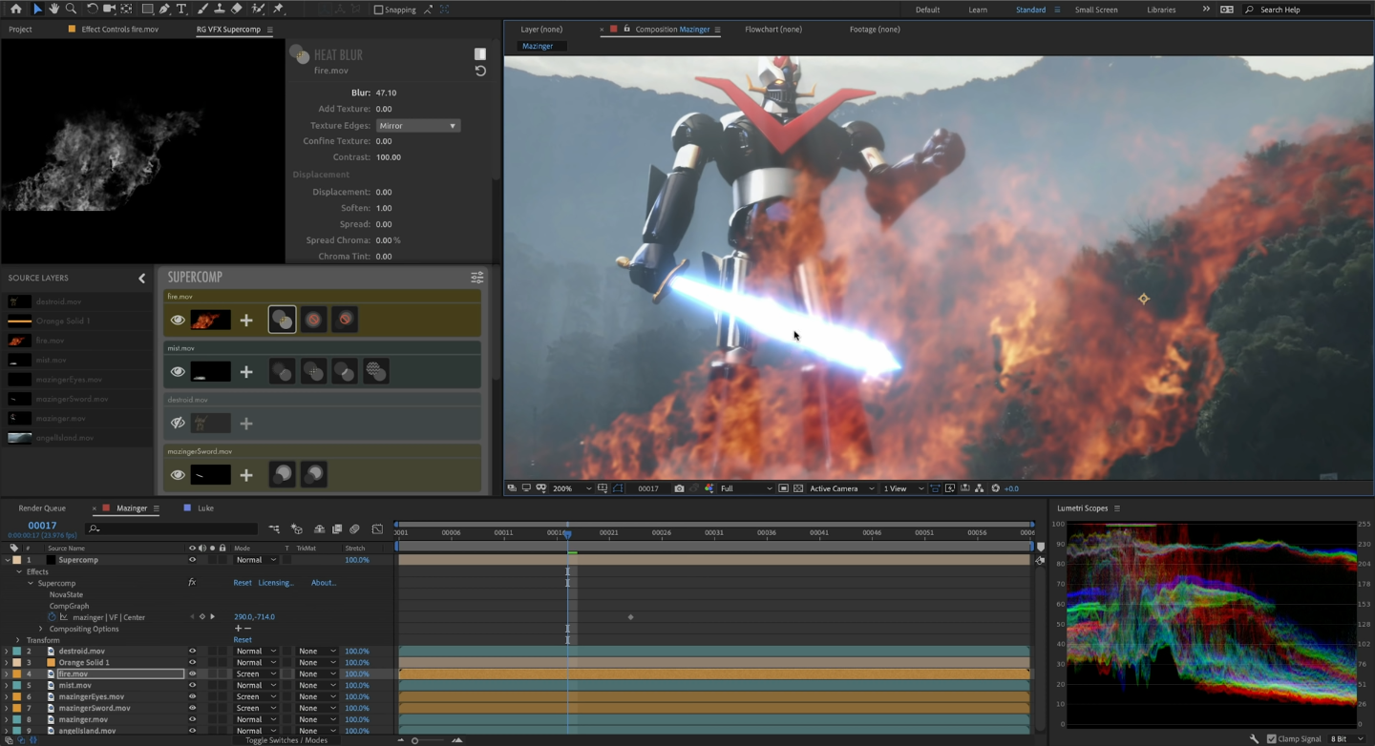This screenshot has width=1375, height=746.
Task: Select the Unified Camera tool
Action: tap(110, 9)
